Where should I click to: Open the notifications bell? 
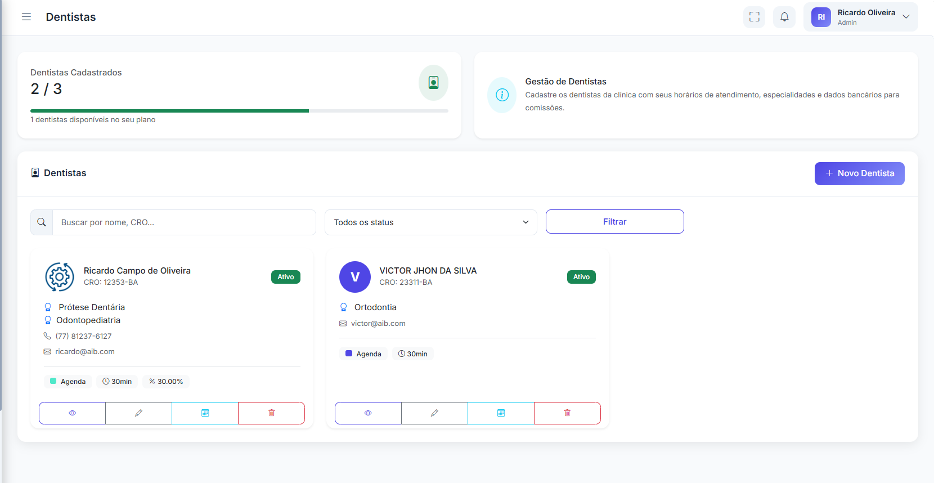[x=784, y=17]
